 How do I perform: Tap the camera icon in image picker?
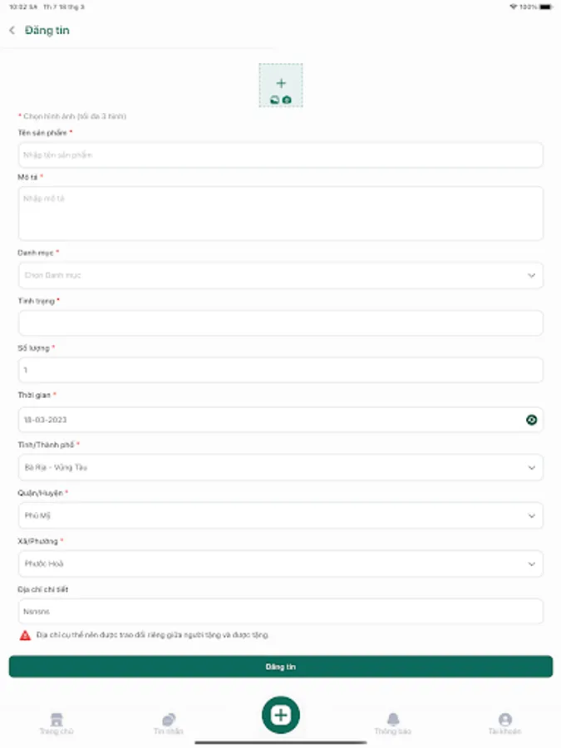pyautogui.click(x=287, y=100)
